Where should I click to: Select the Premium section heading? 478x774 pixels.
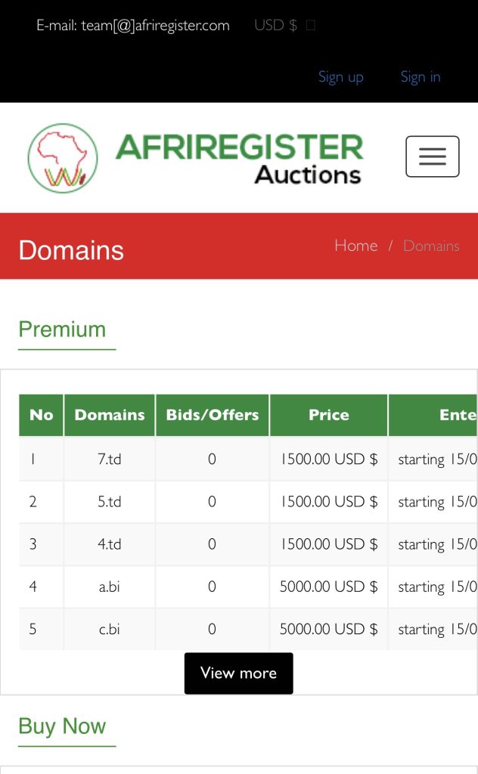[62, 330]
